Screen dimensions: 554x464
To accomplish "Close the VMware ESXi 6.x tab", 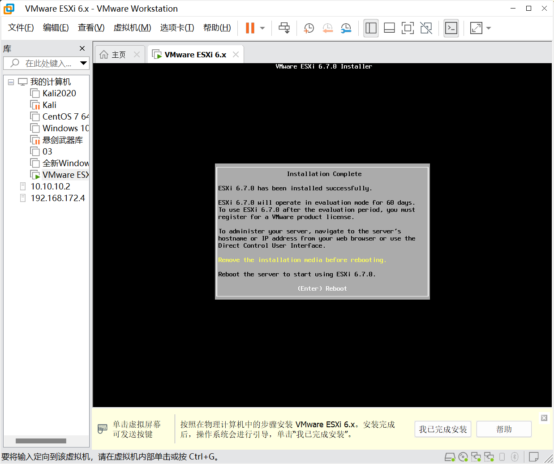I will [236, 55].
